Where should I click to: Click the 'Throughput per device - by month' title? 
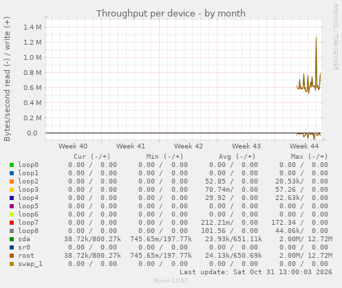click(171, 13)
